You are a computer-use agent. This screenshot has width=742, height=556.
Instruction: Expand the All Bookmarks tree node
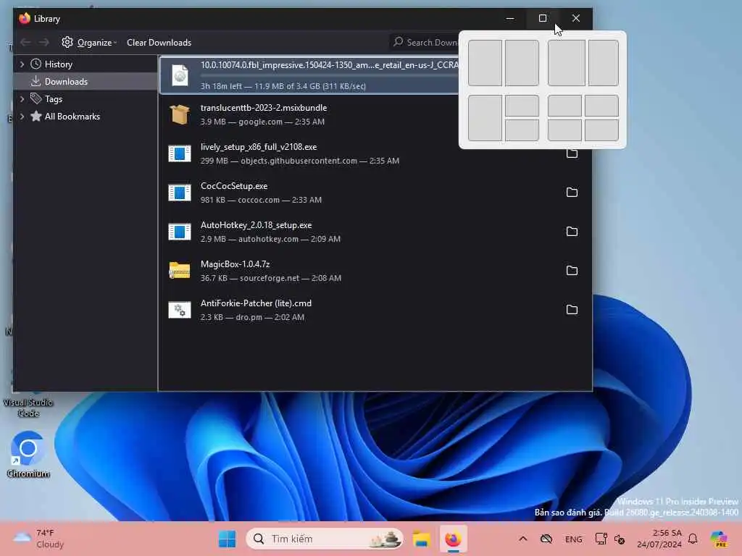coord(22,117)
